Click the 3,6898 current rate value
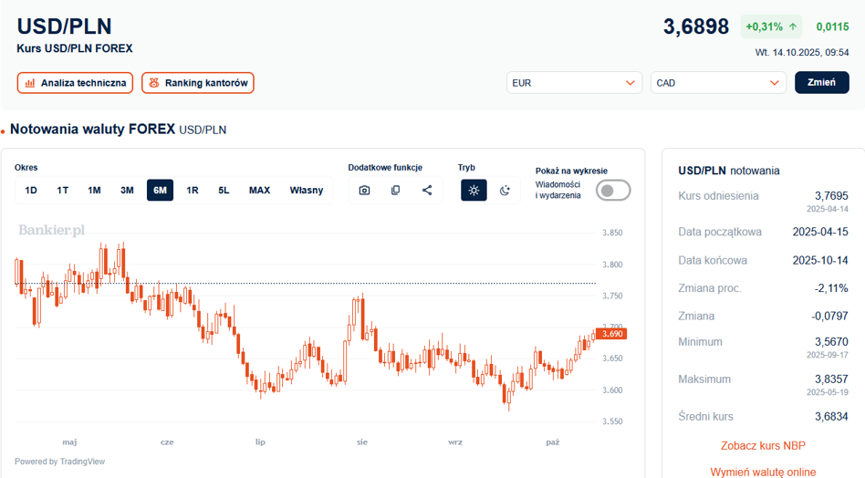This screenshot has height=478, width=865. point(695,26)
